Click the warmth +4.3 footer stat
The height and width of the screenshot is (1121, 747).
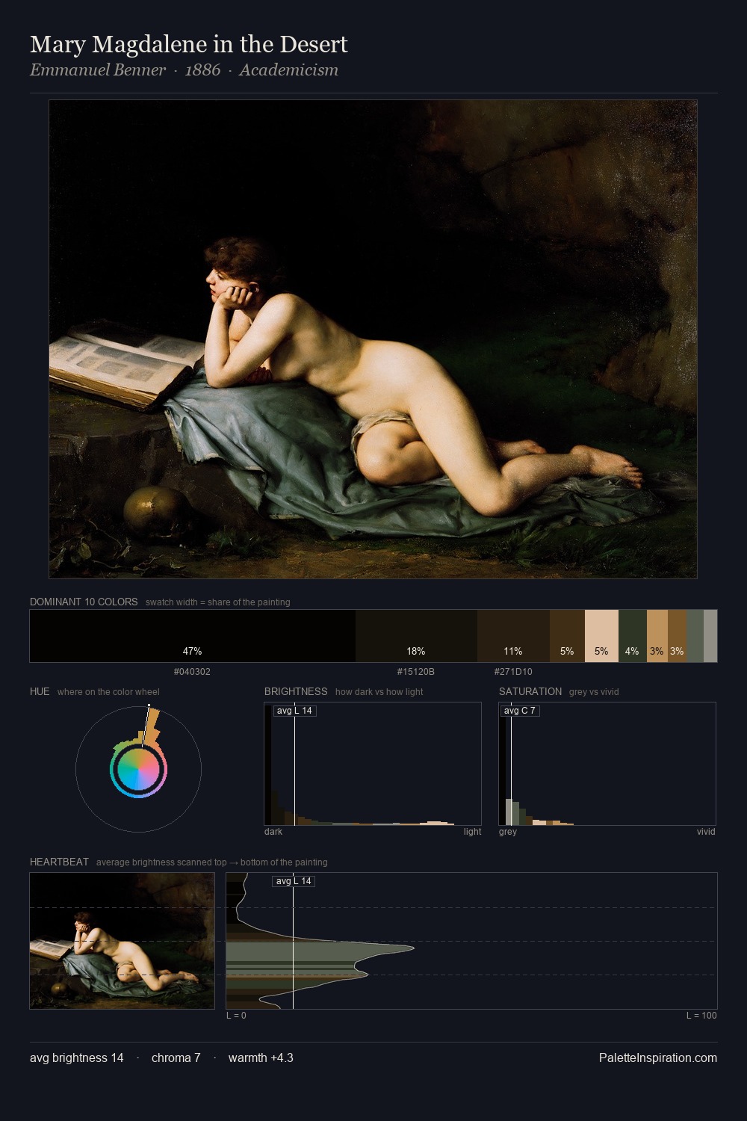click(261, 1057)
